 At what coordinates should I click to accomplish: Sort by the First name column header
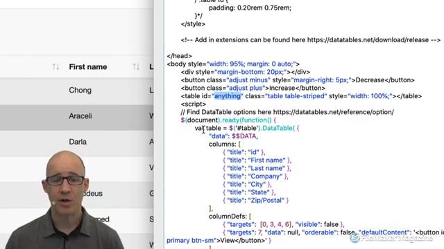click(x=88, y=67)
